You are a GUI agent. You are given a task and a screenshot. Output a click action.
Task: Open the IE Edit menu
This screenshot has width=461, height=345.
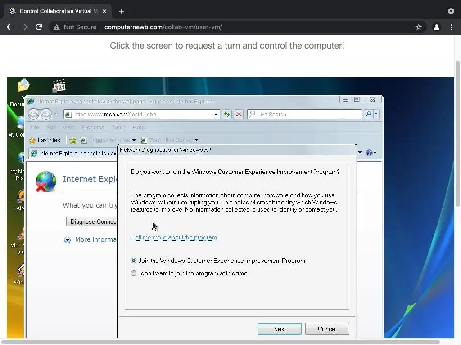coord(51,127)
